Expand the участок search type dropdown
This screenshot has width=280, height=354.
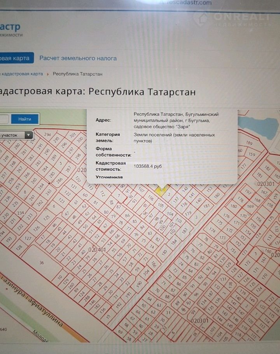click(16, 135)
